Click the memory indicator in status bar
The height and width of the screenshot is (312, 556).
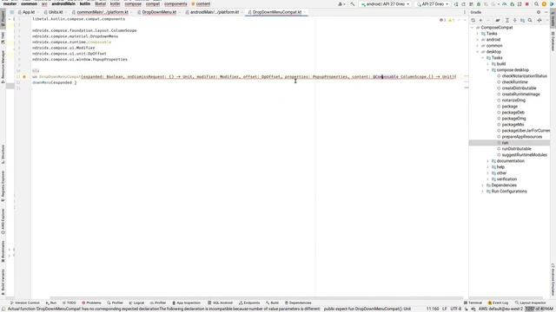pyautogui.click(x=539, y=309)
